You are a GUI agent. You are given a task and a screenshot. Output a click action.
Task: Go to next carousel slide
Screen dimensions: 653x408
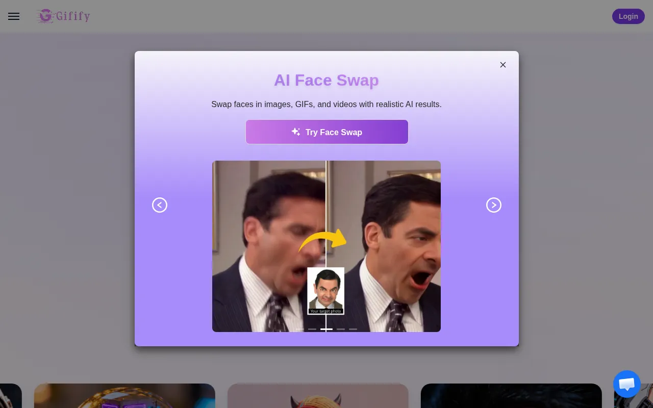point(494,205)
